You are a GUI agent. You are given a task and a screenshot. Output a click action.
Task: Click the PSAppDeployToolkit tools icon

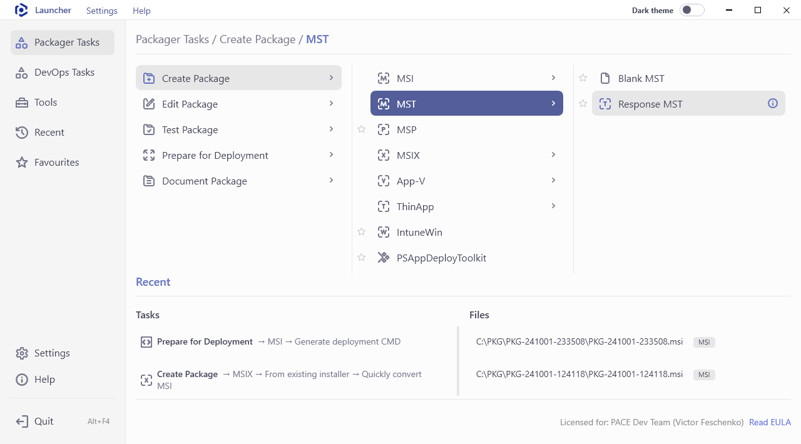tap(384, 258)
